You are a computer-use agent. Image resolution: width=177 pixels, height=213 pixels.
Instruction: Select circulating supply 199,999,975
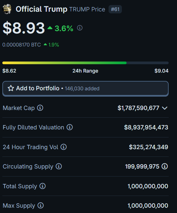142,167
